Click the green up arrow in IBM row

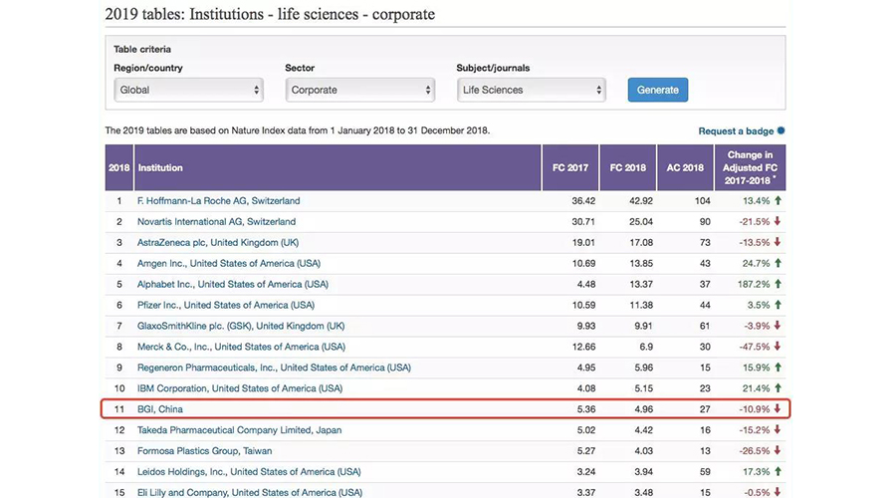778,388
